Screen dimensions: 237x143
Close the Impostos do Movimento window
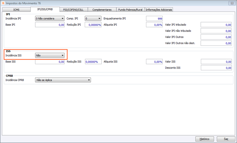232,3
